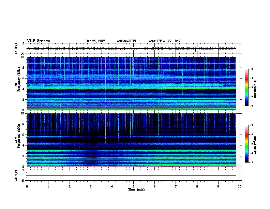Viewport: 270px width, 209px height.
Task: Click the ch.1 spectrogram color bar
Action: pos(246,87)
